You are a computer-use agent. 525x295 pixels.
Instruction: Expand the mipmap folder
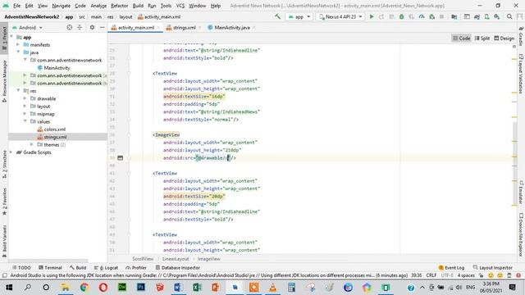[25, 114]
